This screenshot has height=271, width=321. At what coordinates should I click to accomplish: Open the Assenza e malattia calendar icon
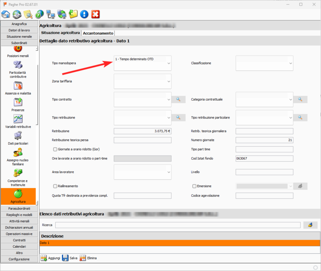pos(18,85)
